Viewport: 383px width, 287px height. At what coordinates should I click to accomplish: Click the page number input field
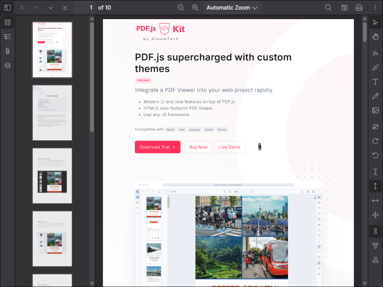tap(85, 8)
